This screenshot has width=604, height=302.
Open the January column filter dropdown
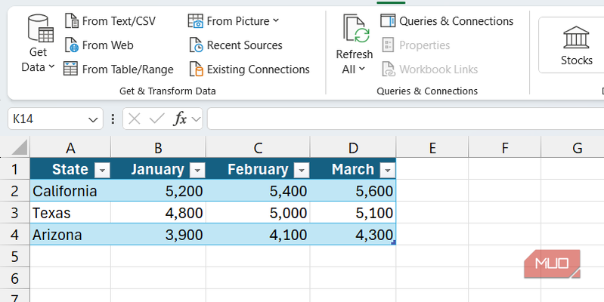(x=197, y=170)
